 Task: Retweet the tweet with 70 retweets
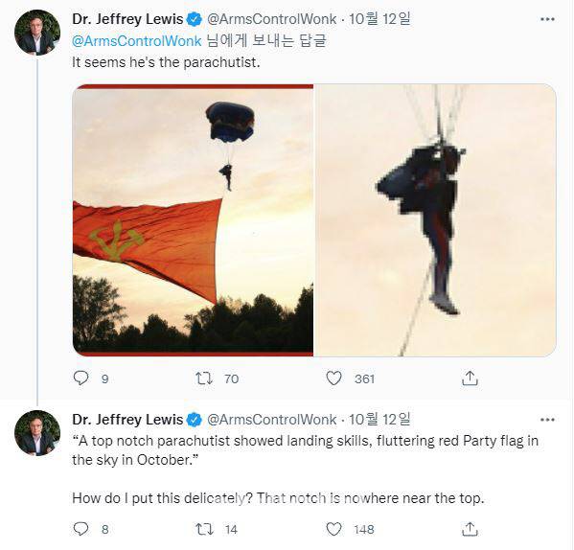[203, 378]
